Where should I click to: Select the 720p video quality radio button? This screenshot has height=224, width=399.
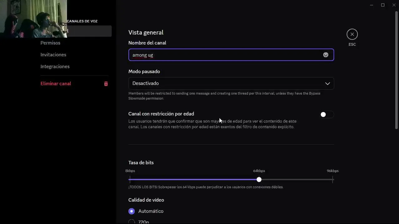click(x=132, y=222)
